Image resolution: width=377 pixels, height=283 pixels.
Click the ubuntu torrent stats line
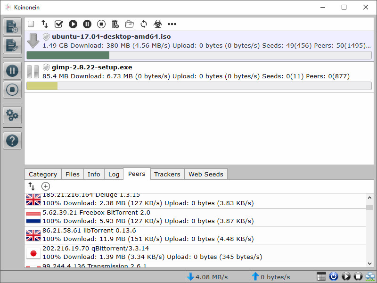[206, 45]
